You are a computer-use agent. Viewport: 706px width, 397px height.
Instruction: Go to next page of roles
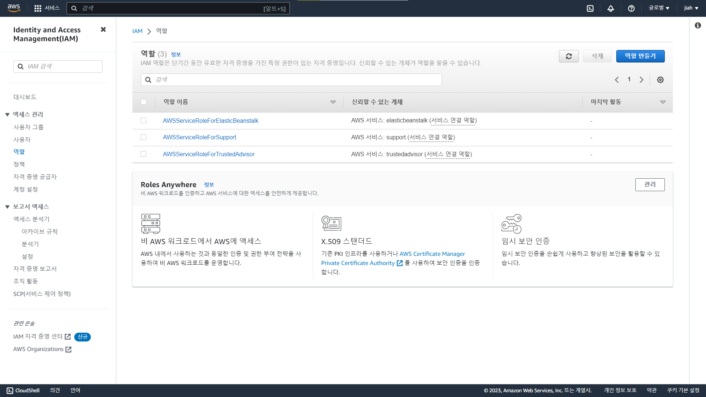pos(641,80)
